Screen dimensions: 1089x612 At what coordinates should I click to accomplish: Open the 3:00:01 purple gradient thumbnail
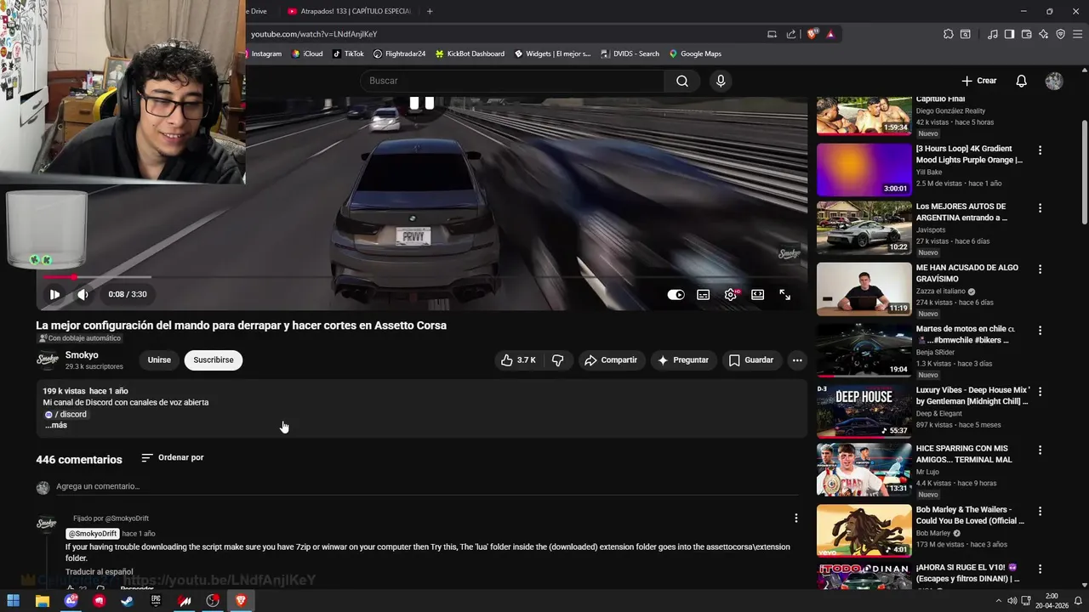864,169
